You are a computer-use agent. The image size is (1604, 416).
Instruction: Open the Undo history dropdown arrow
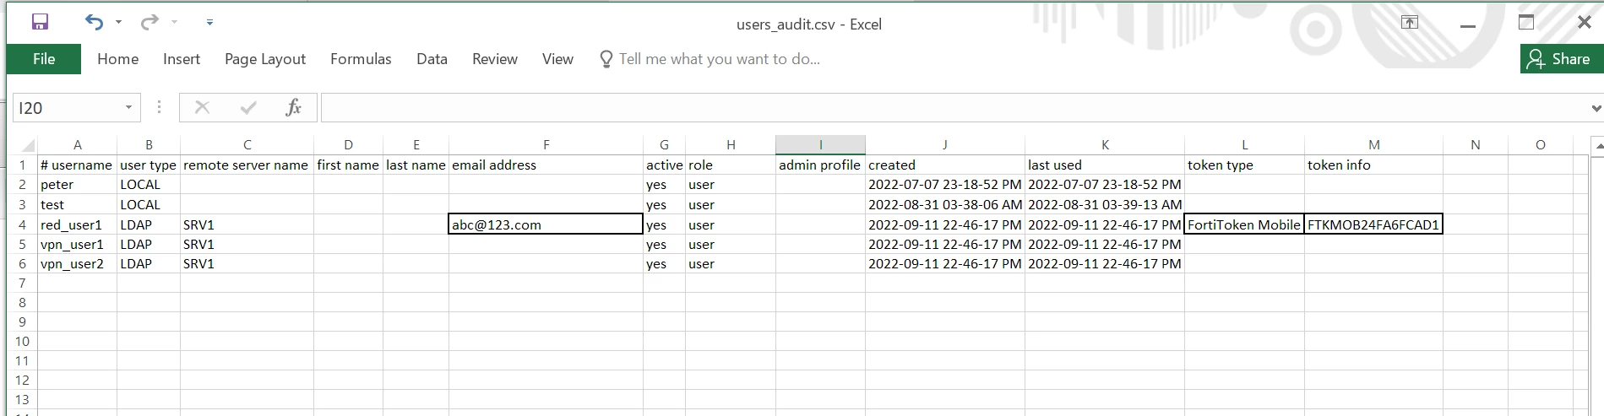118,22
